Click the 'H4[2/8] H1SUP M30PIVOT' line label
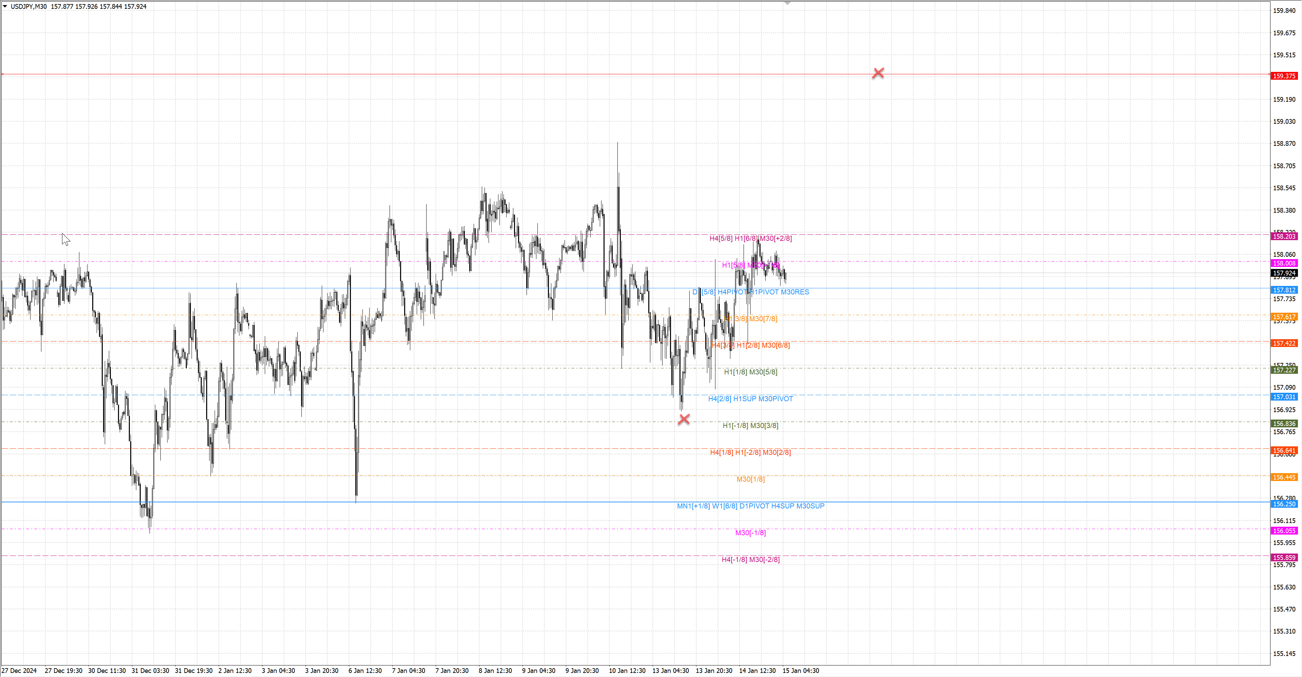The height and width of the screenshot is (677, 1302). pos(750,399)
